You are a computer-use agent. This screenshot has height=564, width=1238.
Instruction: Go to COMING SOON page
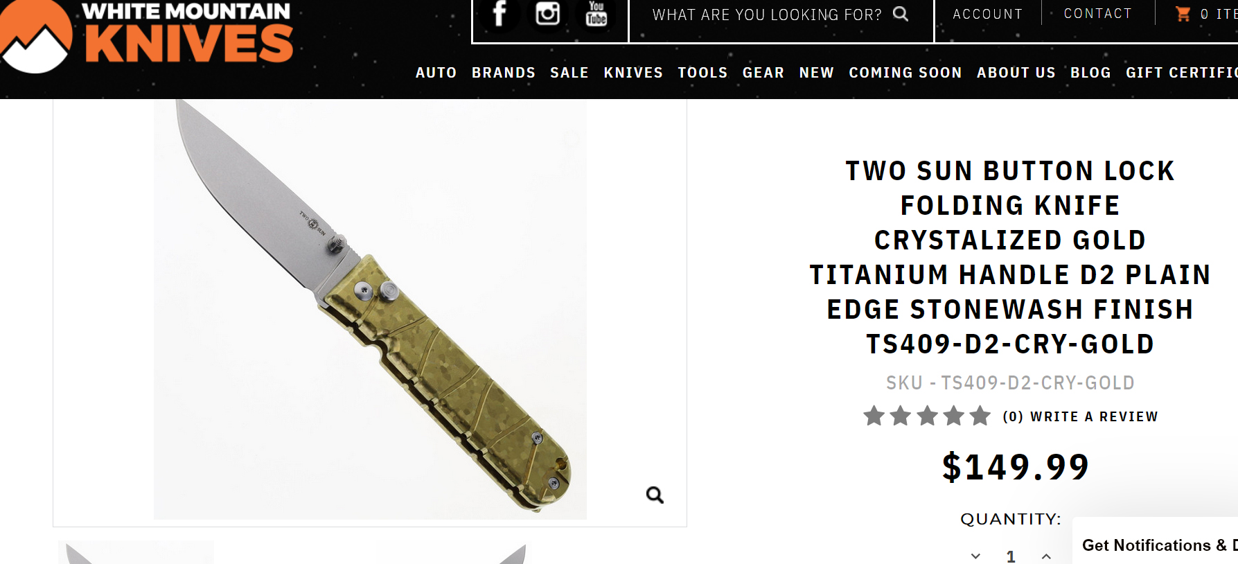click(905, 73)
